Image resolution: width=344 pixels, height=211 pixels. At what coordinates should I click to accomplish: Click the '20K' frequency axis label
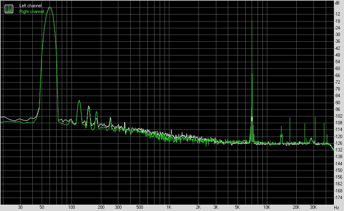tap(296, 207)
